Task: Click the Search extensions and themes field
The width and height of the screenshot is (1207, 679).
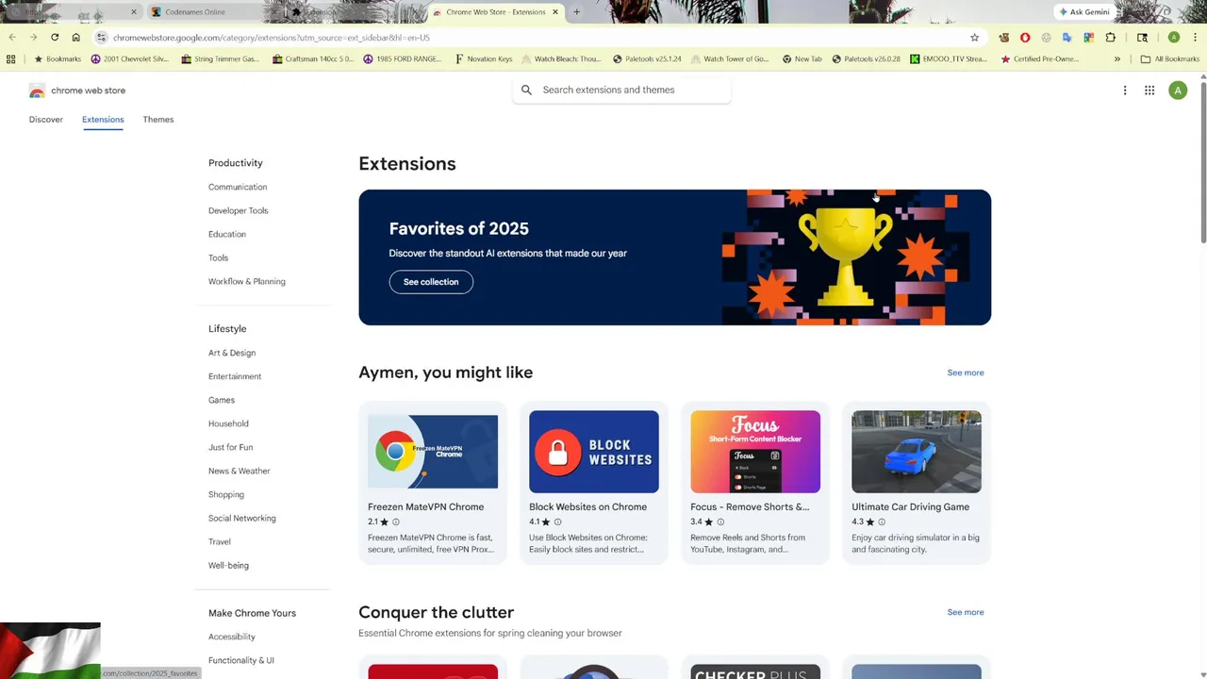Action: coord(621,90)
